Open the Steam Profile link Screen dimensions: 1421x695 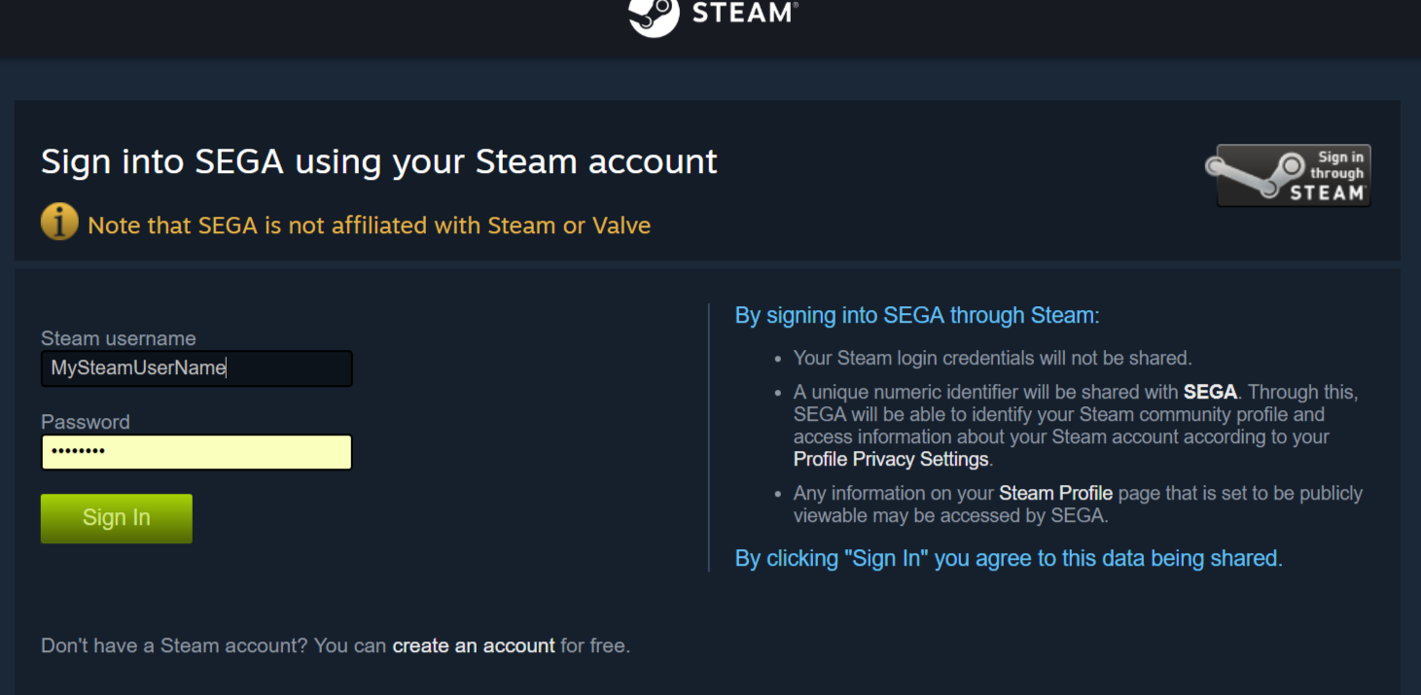click(1055, 493)
